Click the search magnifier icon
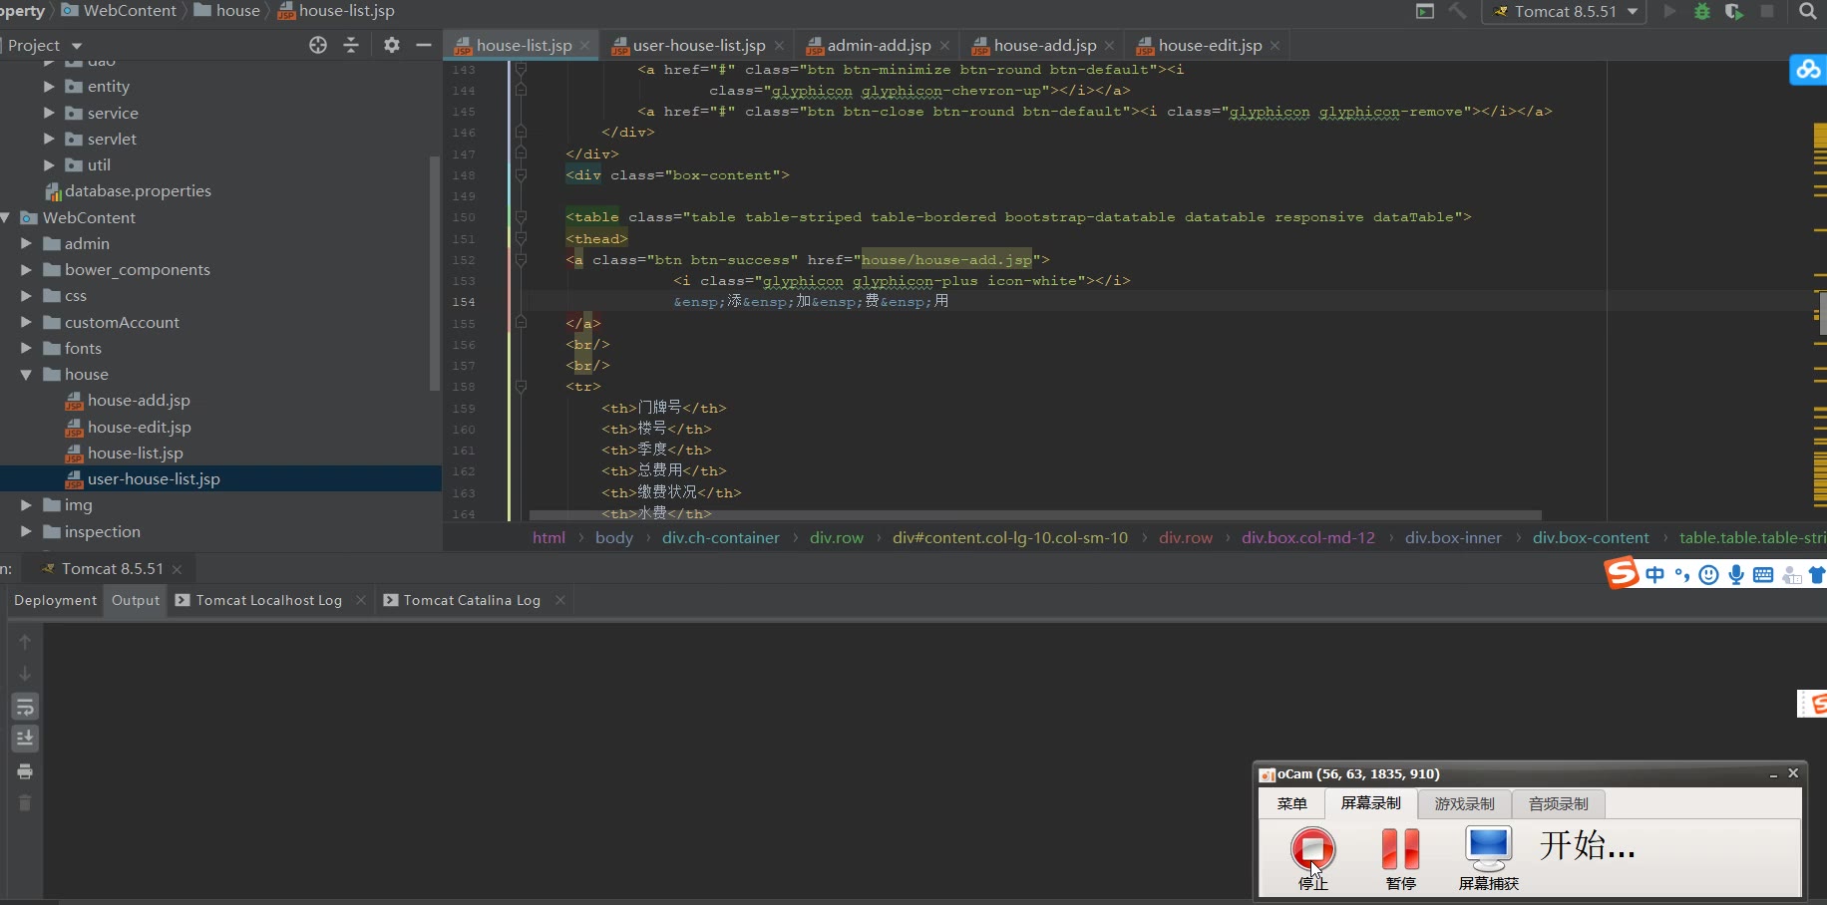The image size is (1827, 905). click(1808, 12)
